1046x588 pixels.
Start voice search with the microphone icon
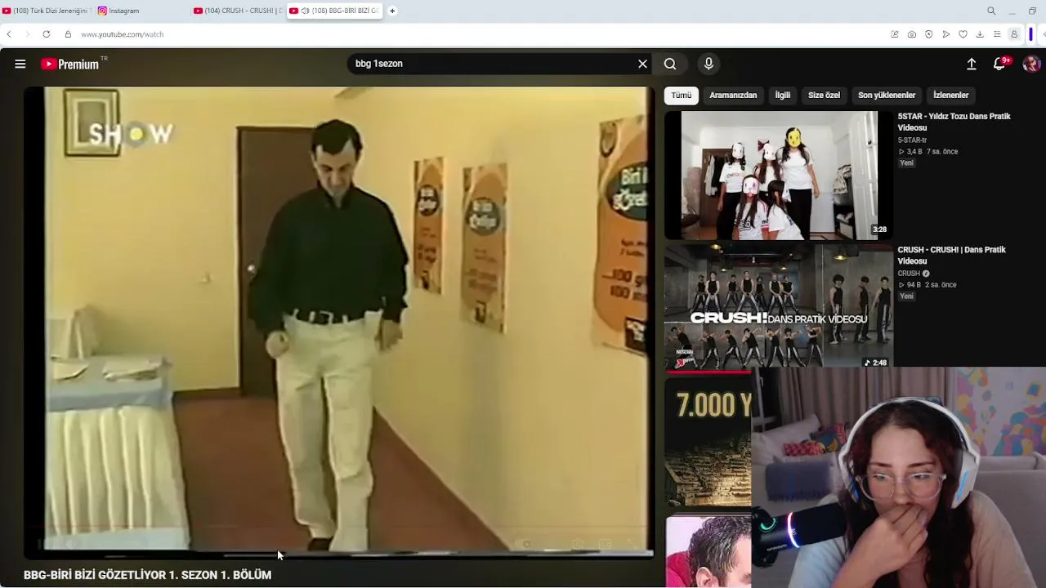(x=709, y=64)
